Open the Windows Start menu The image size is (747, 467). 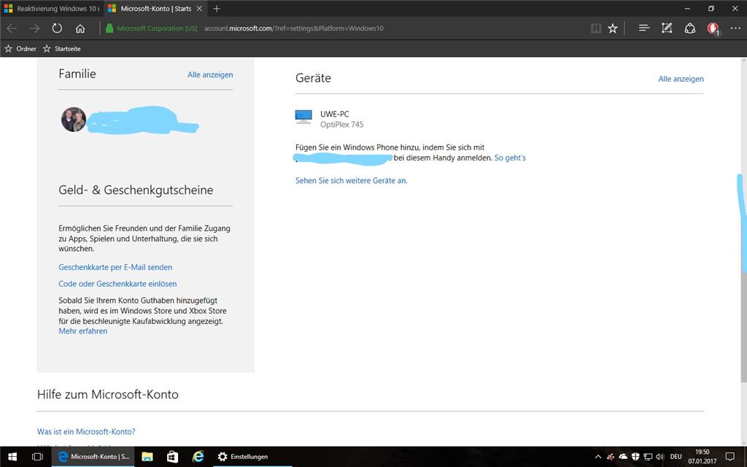pos(12,457)
